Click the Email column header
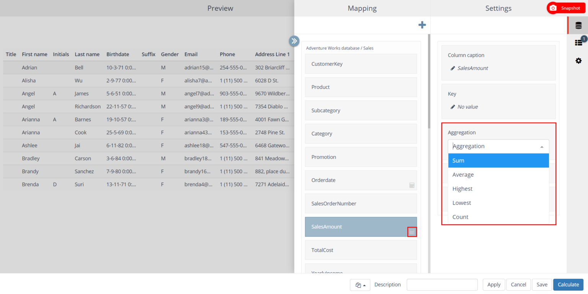588x294 pixels. point(191,54)
